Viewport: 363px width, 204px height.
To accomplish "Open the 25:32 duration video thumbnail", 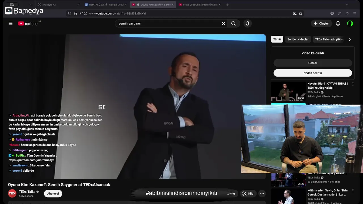I will click(288, 180).
